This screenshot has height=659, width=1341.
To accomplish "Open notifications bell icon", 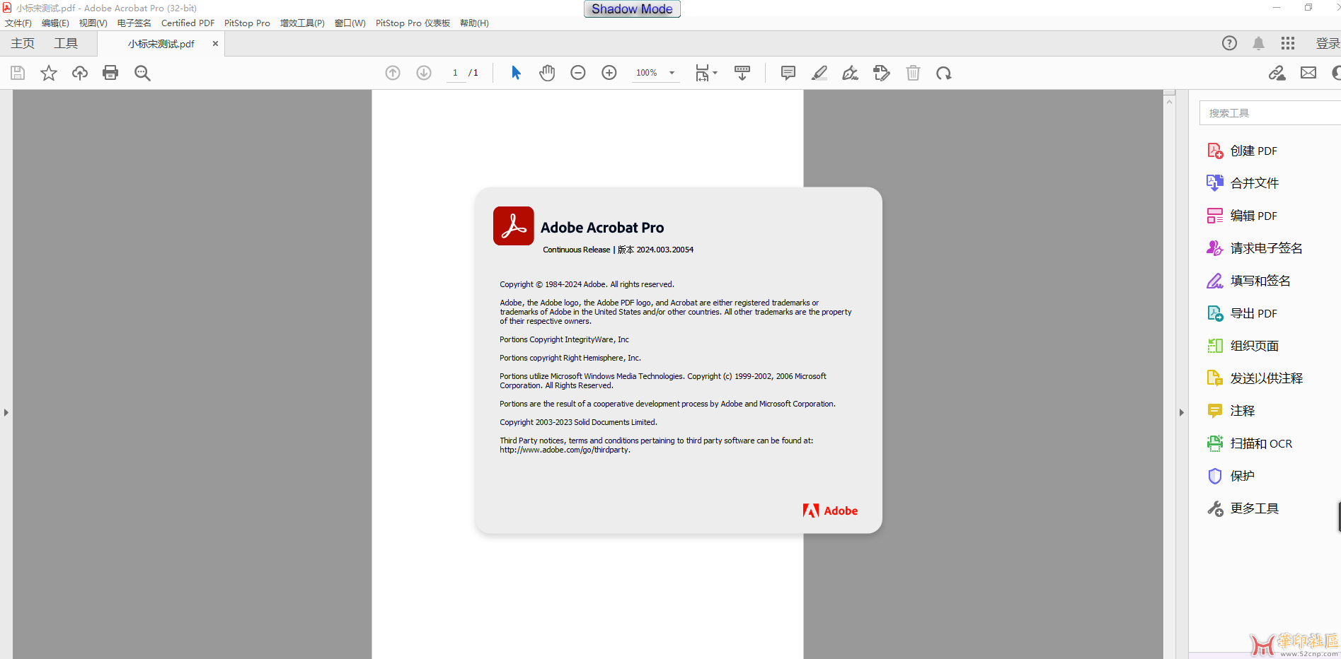I will click(x=1259, y=43).
